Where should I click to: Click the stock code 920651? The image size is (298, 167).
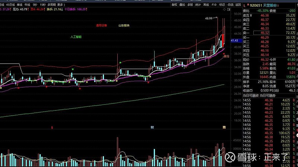256,6
